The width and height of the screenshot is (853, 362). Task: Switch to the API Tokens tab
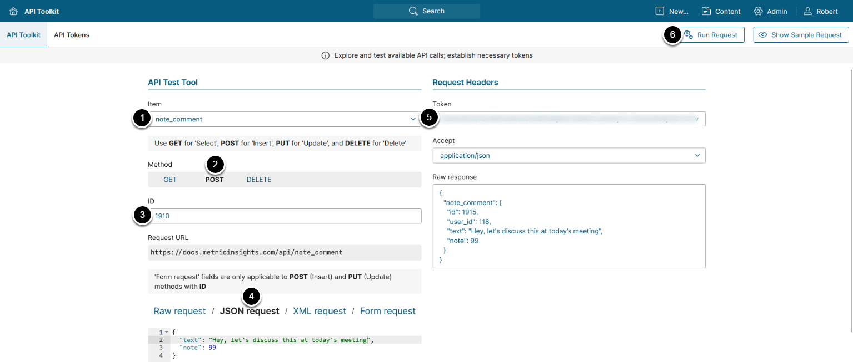pos(72,35)
